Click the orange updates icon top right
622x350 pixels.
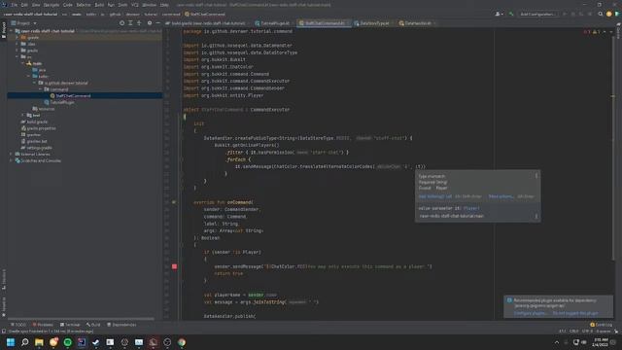[609, 14]
